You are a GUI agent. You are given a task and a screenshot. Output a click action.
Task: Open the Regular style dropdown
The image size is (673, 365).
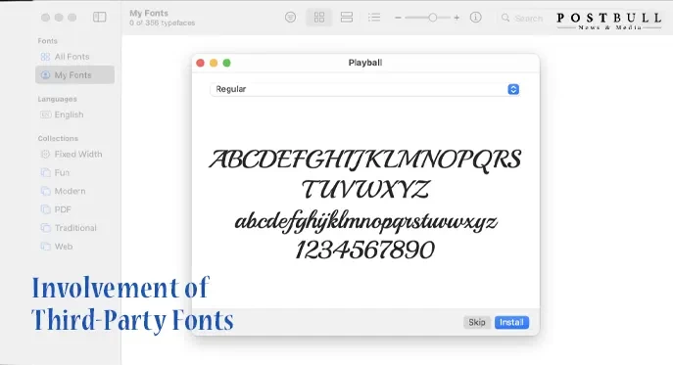point(365,89)
